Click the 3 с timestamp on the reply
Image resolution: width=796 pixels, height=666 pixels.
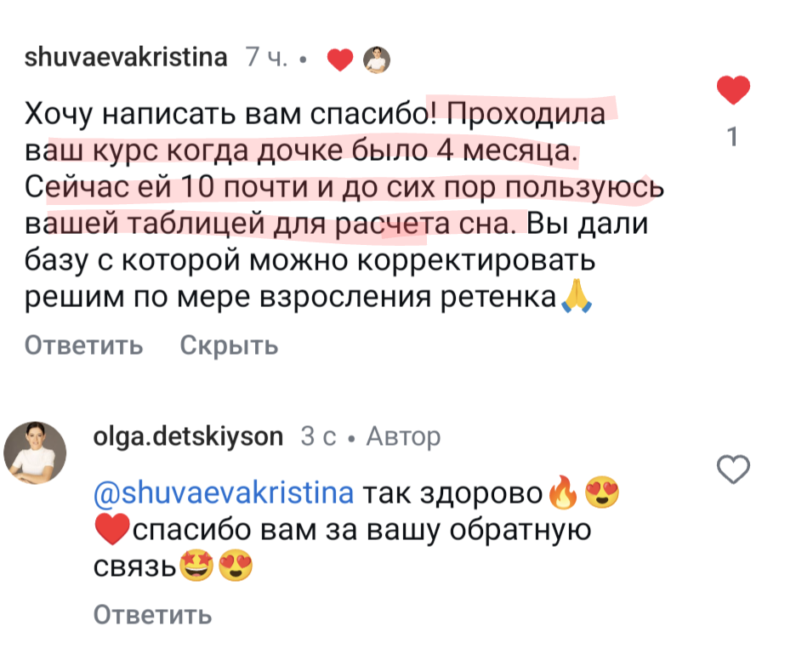318,436
